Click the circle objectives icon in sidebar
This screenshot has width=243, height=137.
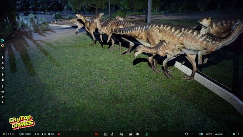click(x=3, y=68)
